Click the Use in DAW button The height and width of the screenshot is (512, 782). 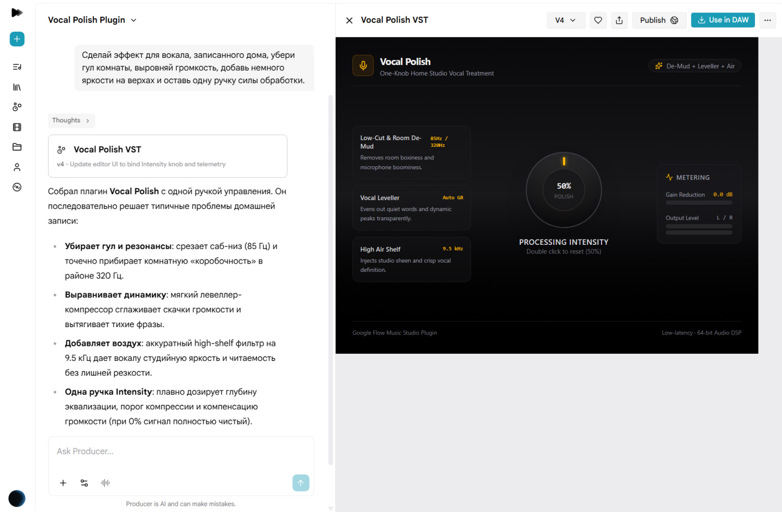pos(723,20)
